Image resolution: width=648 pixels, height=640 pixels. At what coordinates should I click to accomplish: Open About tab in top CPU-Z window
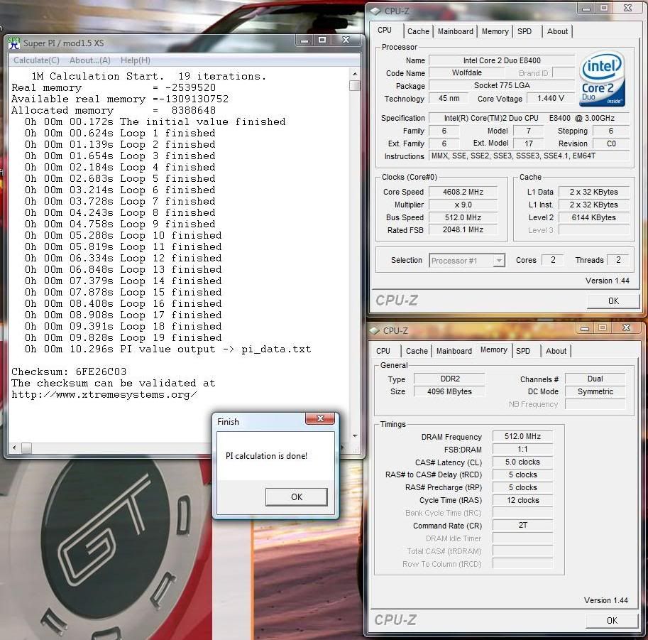pyautogui.click(x=557, y=31)
